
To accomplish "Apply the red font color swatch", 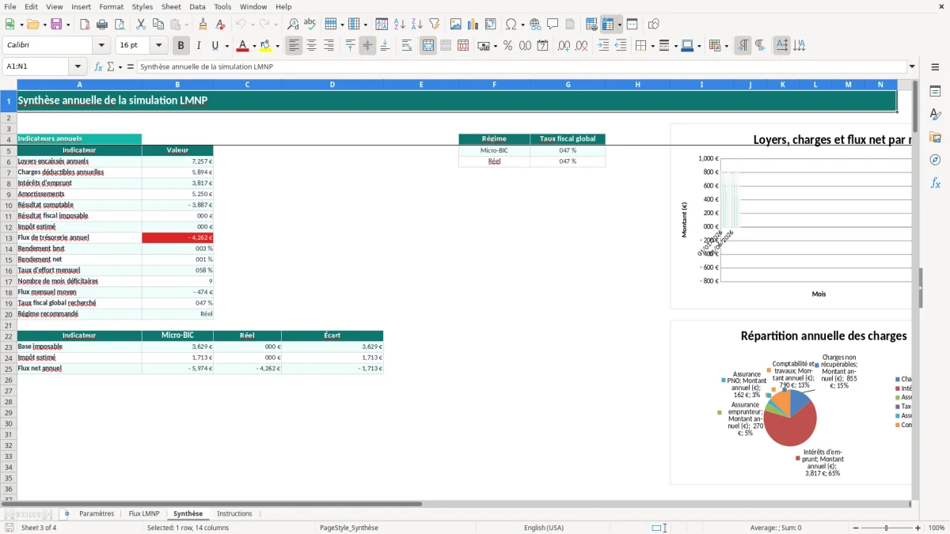I will click(x=242, y=46).
